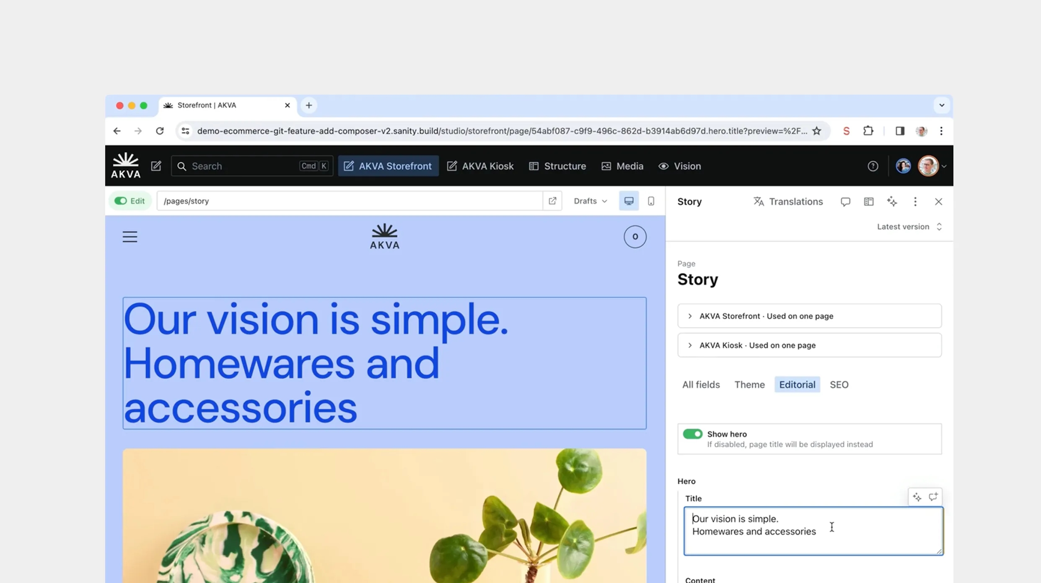The image size is (1041, 583).
Task: Open the Vision tool
Action: 679,166
